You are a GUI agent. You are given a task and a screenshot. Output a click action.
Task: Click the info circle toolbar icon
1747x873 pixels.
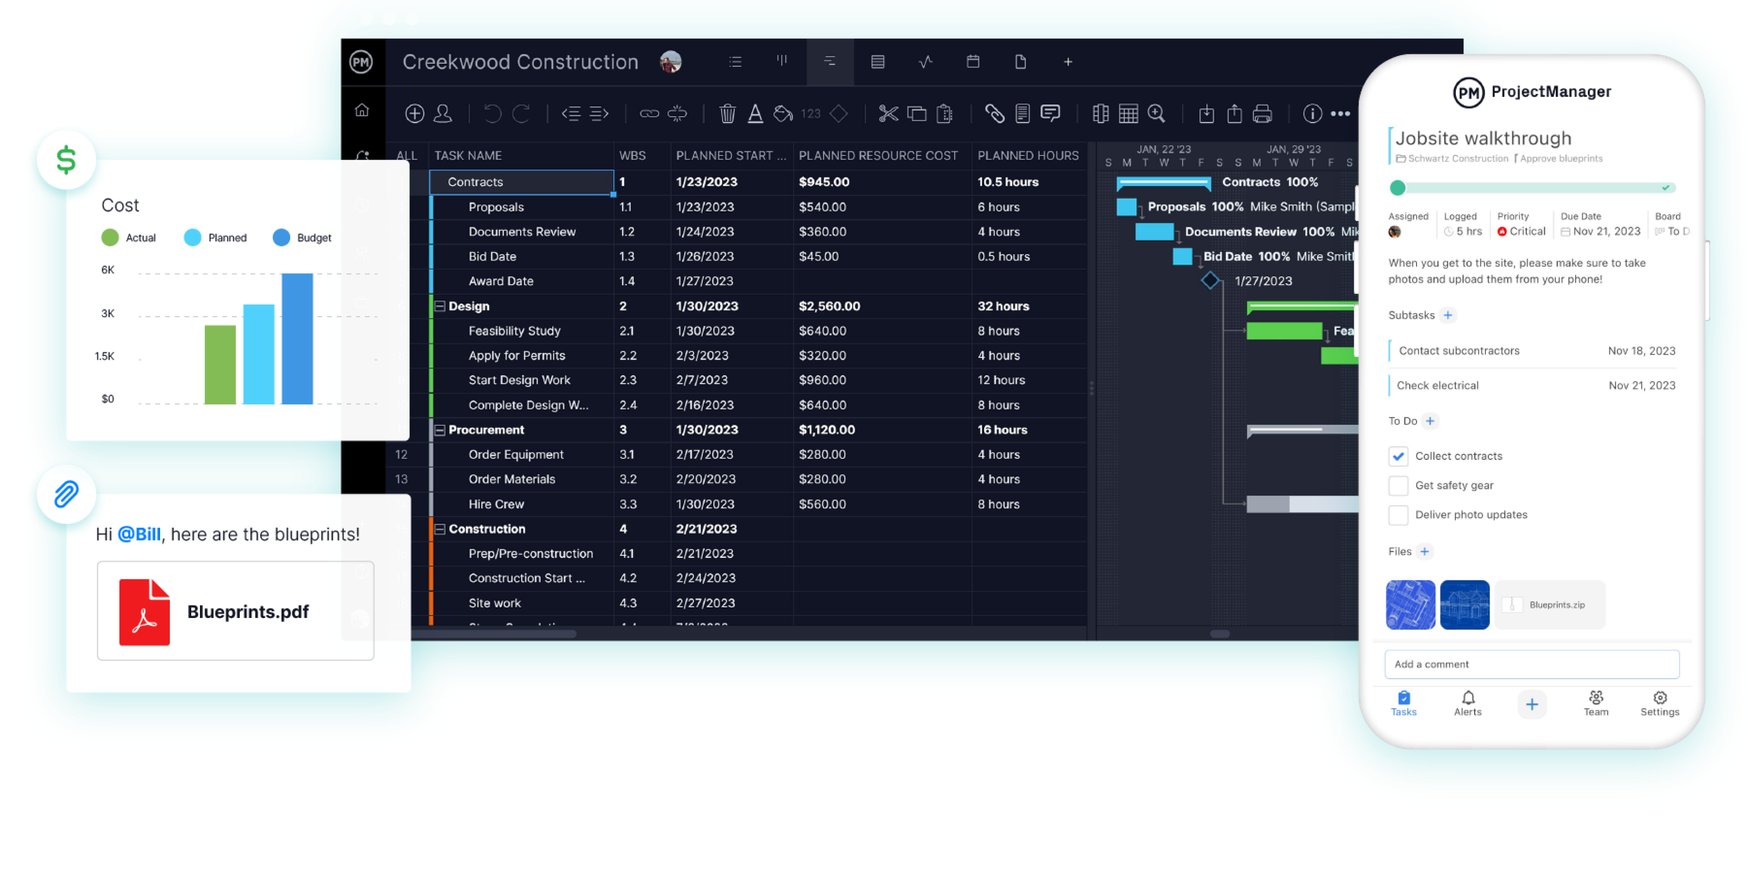(1312, 113)
